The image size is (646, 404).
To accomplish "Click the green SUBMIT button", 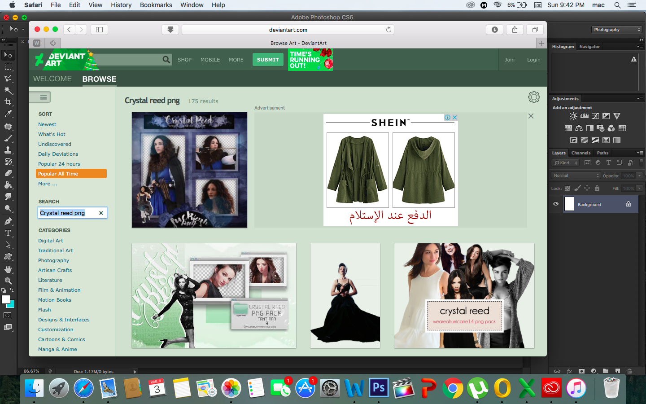I will point(268,60).
